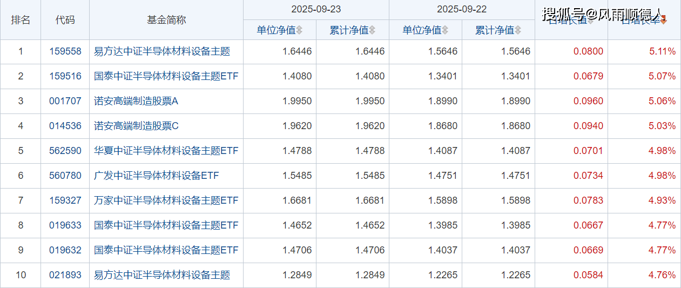Click the red 日增长率 sort arrow

[664, 21]
